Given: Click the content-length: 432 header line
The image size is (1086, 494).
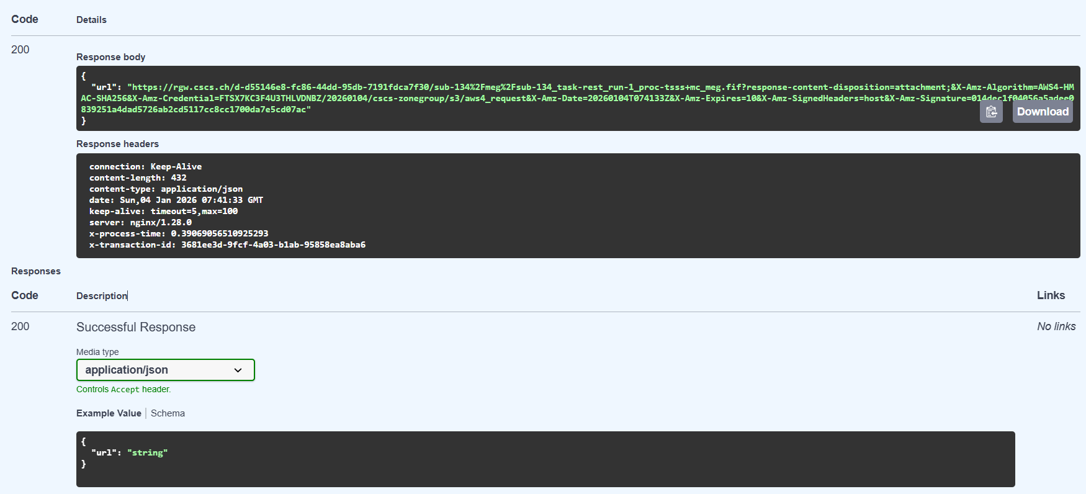Looking at the screenshot, I should pyautogui.click(x=138, y=177).
